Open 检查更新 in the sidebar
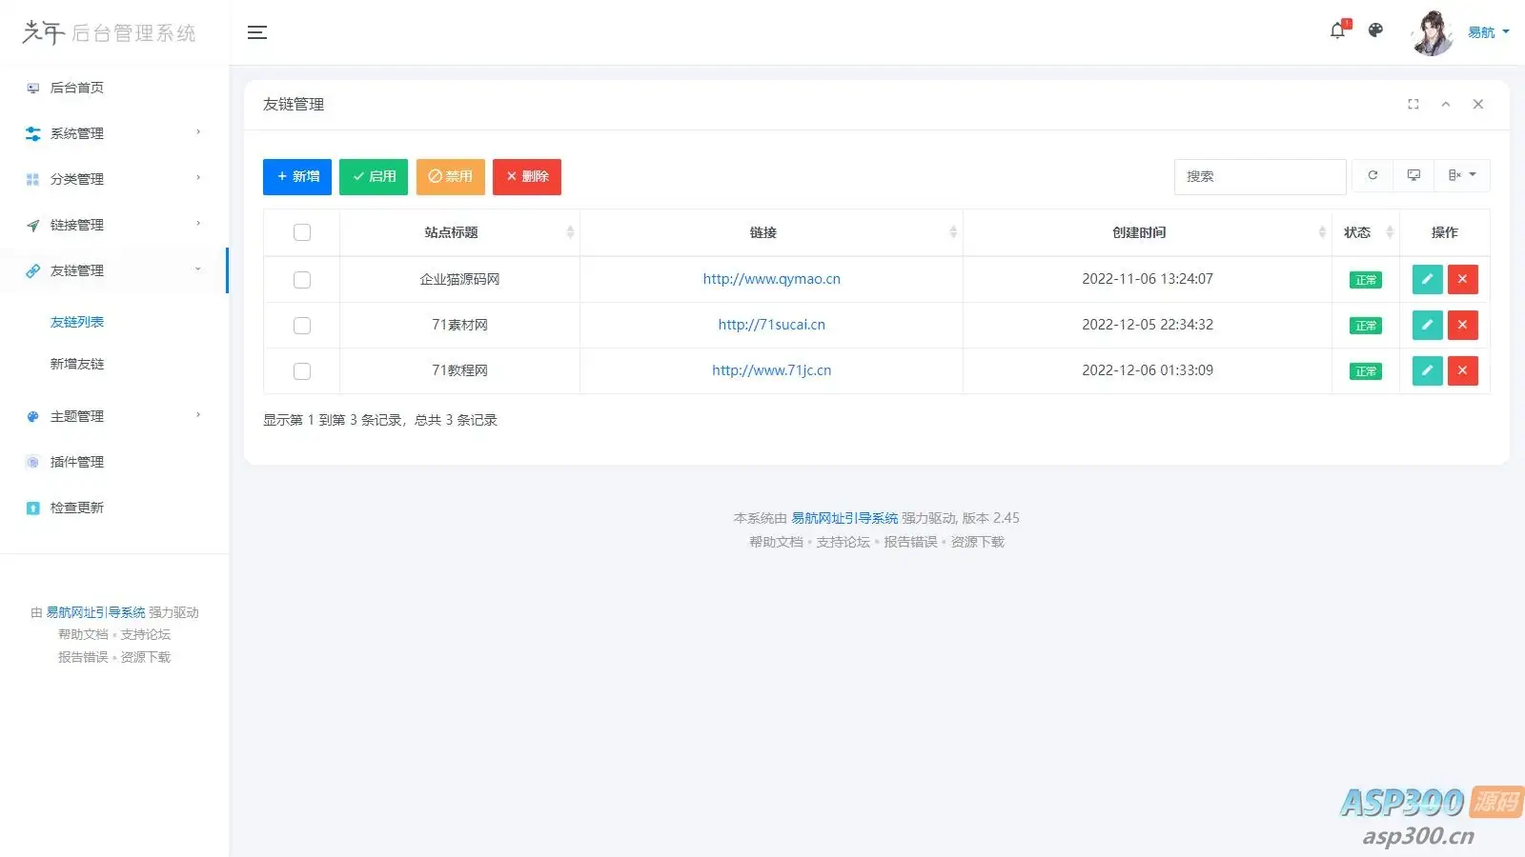 tap(114, 508)
